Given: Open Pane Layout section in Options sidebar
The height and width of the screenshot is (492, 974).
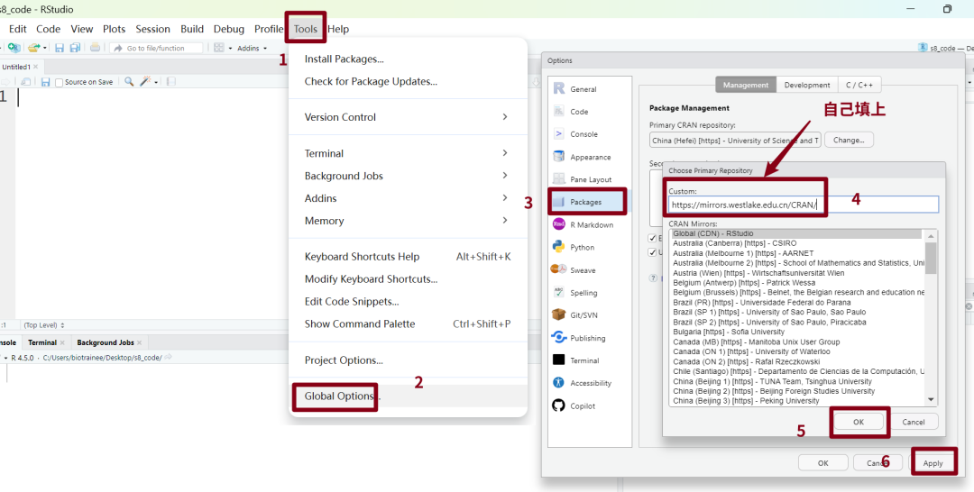Looking at the screenshot, I should 591,179.
